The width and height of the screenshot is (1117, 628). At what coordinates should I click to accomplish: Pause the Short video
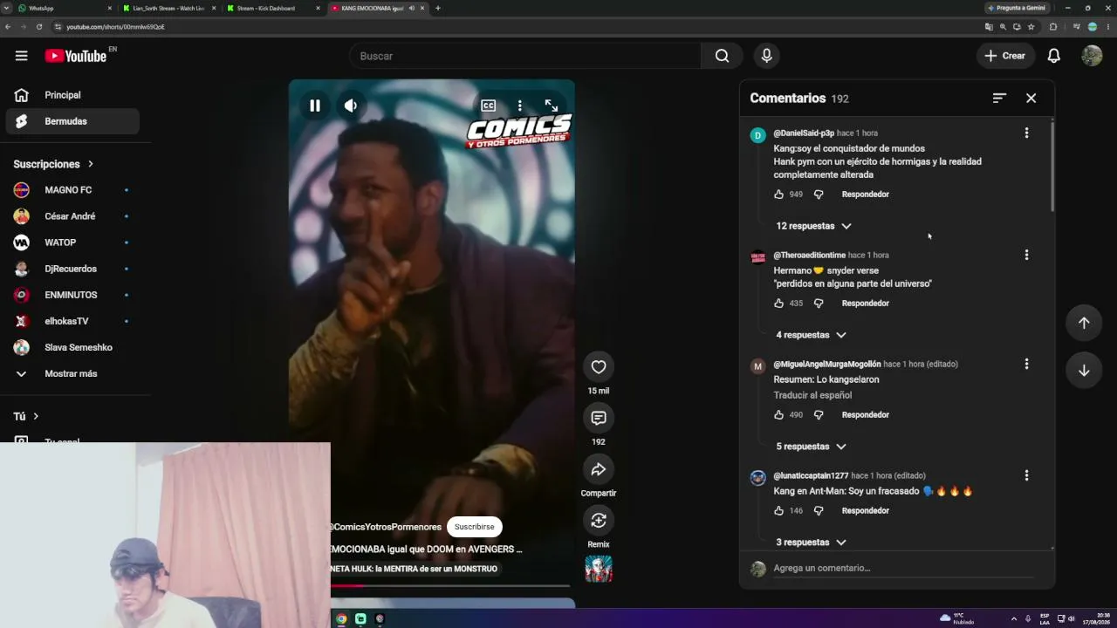[x=315, y=106]
